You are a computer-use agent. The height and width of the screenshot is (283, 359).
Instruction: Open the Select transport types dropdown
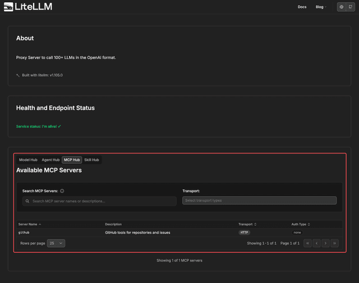pyautogui.click(x=259, y=201)
